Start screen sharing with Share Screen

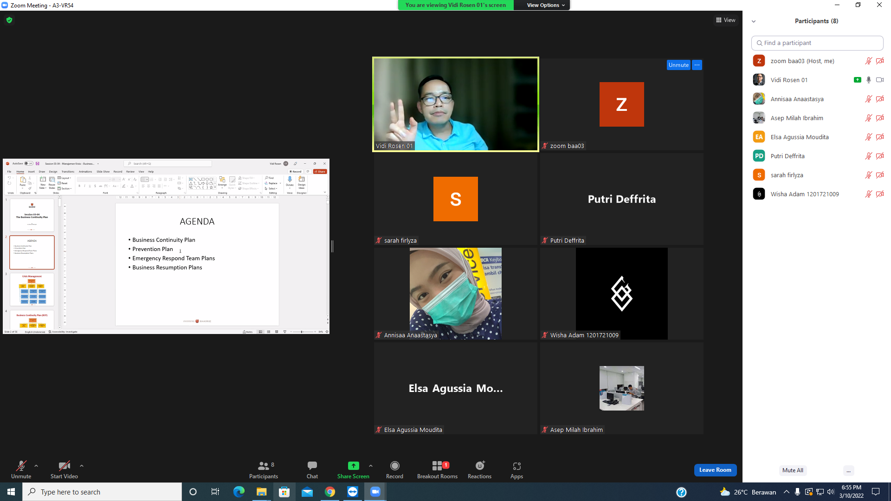[353, 469]
